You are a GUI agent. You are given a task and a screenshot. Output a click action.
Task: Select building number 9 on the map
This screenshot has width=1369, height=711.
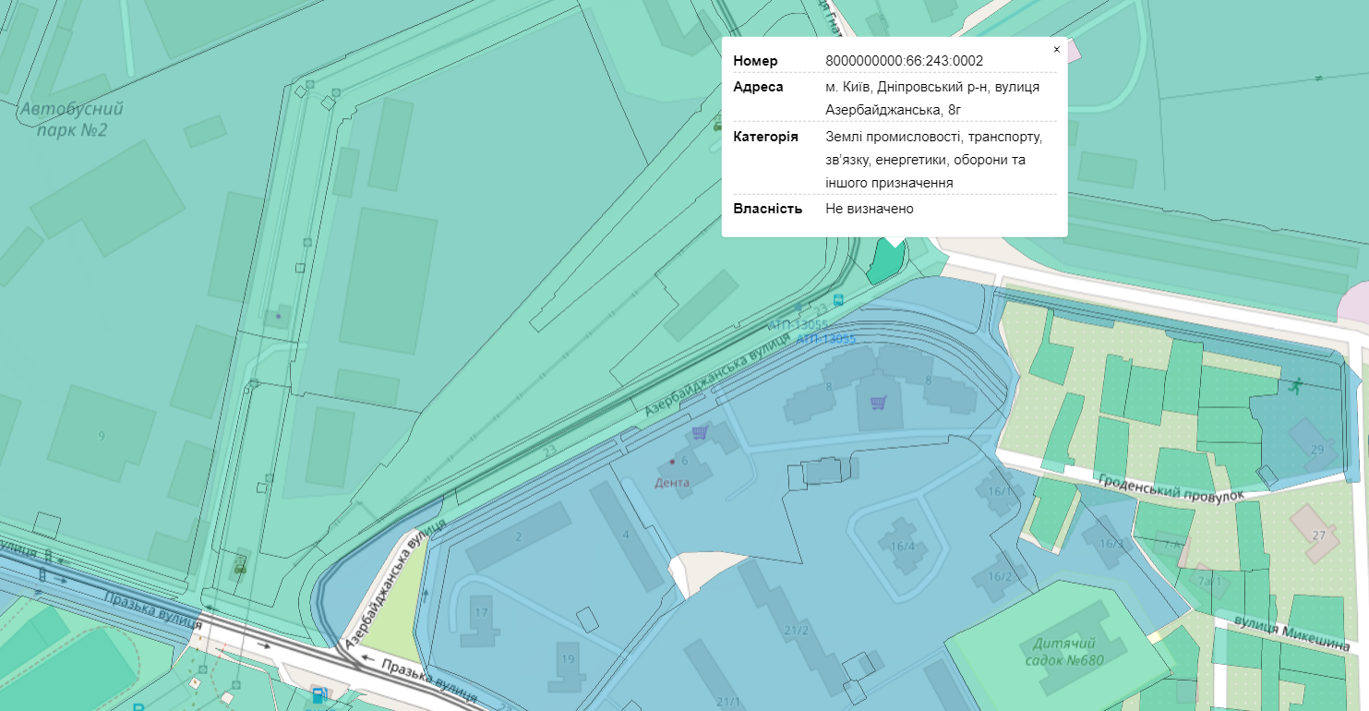pos(101,434)
